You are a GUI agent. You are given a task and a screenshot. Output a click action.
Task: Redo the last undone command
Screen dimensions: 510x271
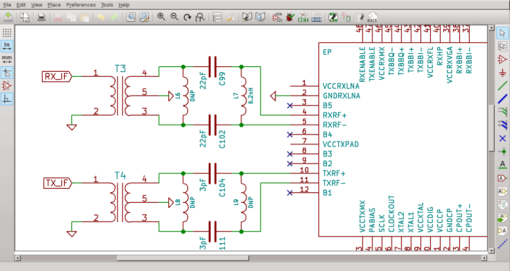click(114, 17)
